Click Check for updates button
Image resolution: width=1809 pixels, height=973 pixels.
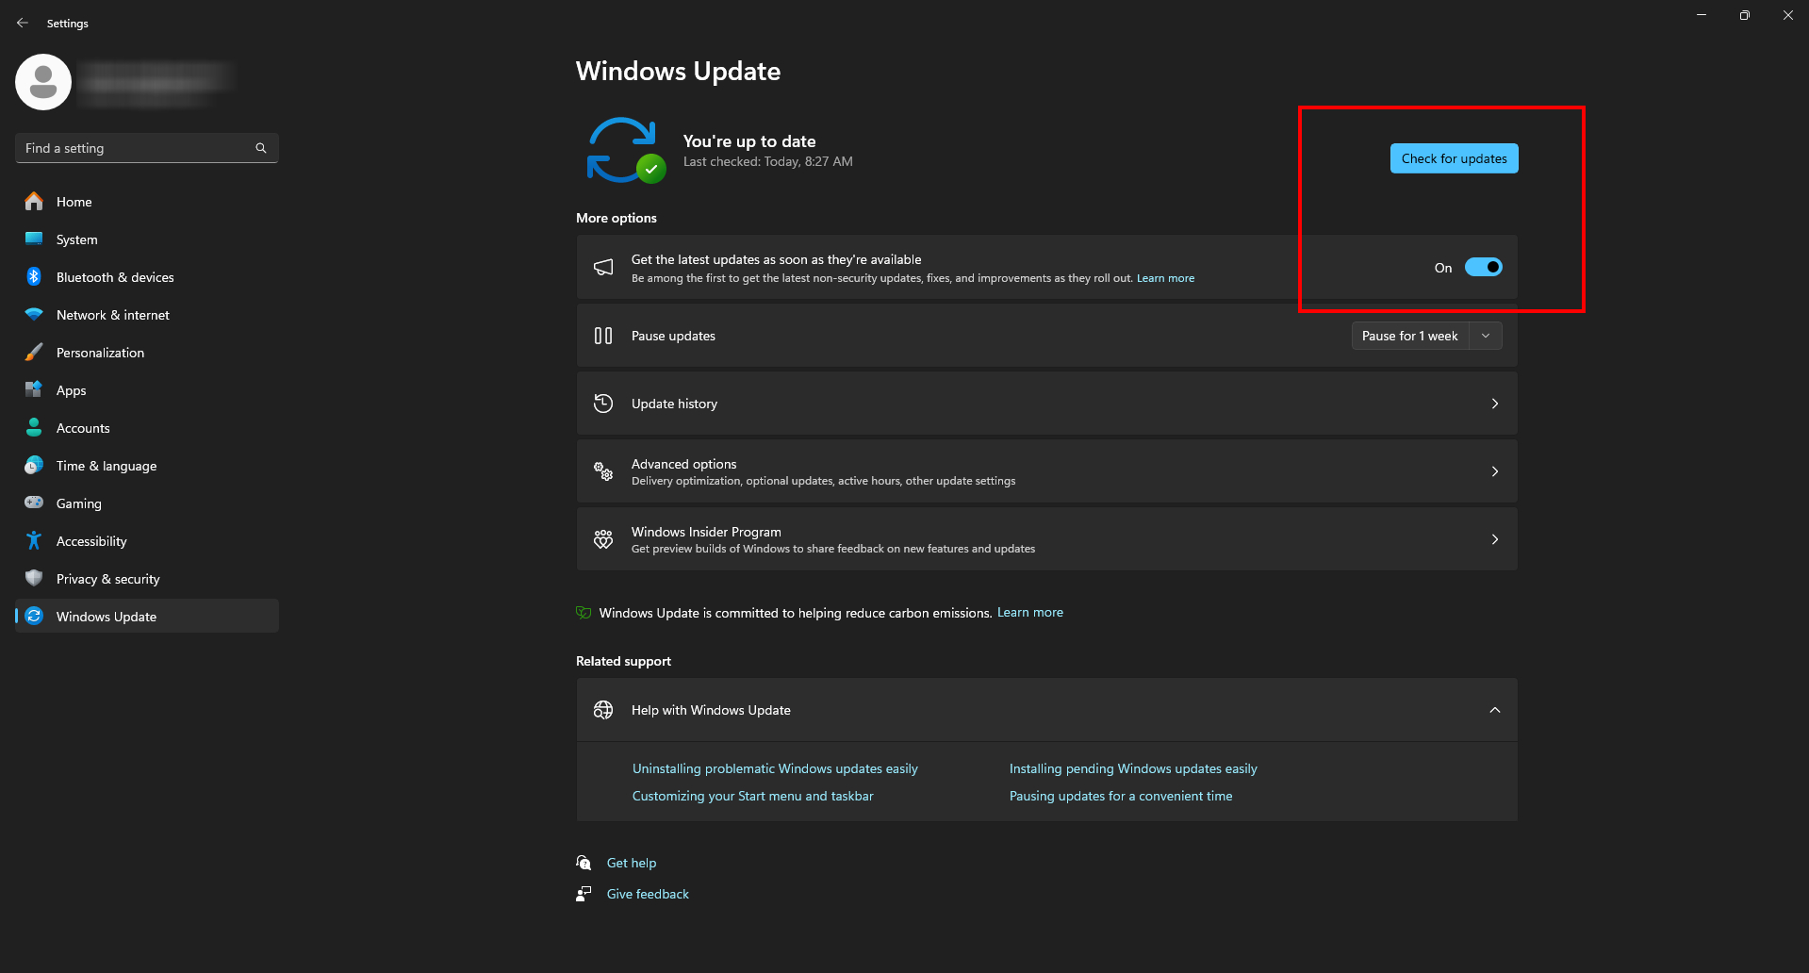1454,158
